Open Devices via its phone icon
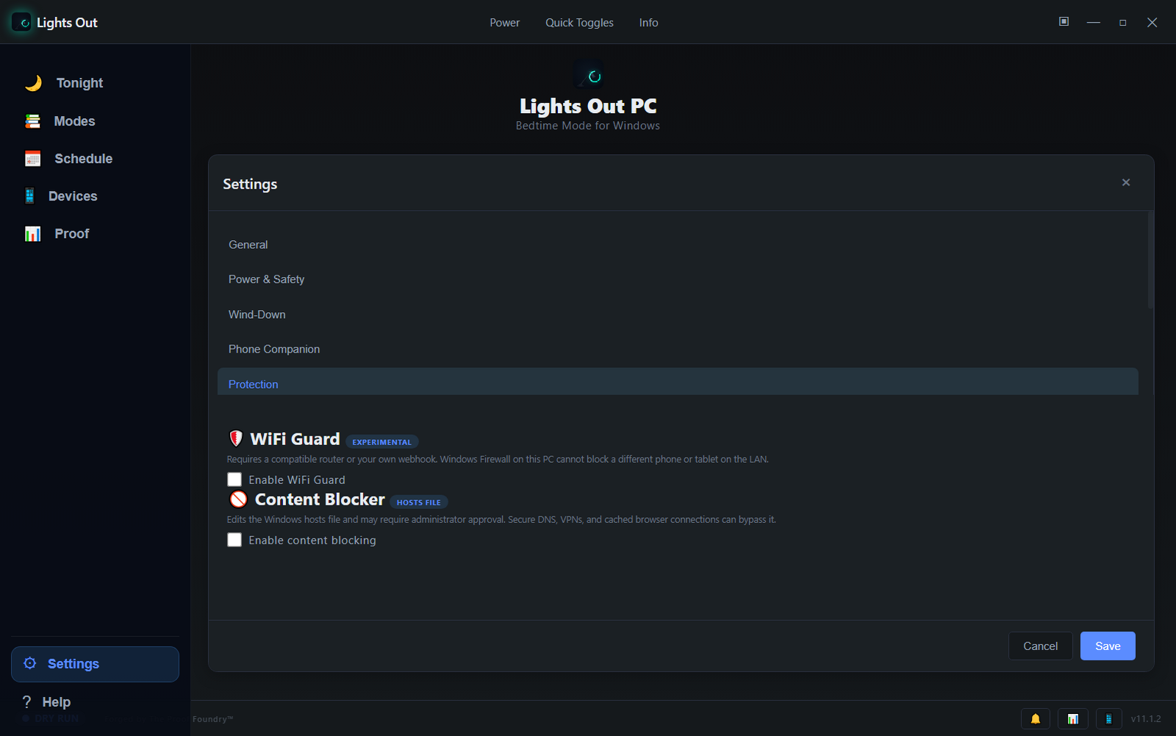 [29, 196]
